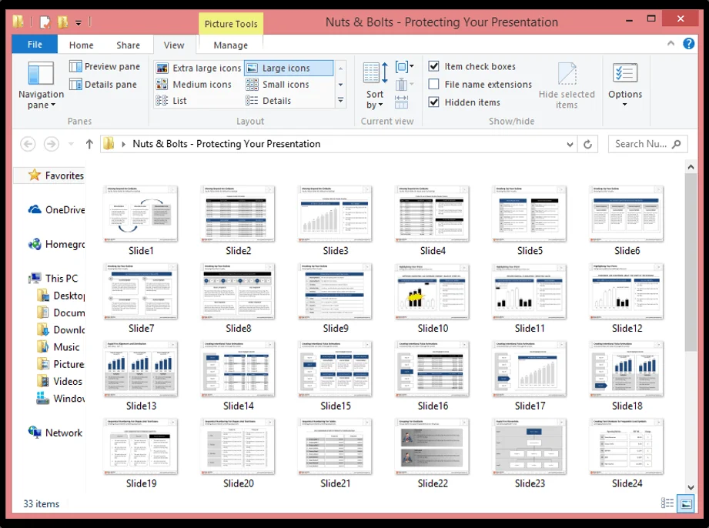Select List layout
The width and height of the screenshot is (709, 528).
tap(171, 101)
